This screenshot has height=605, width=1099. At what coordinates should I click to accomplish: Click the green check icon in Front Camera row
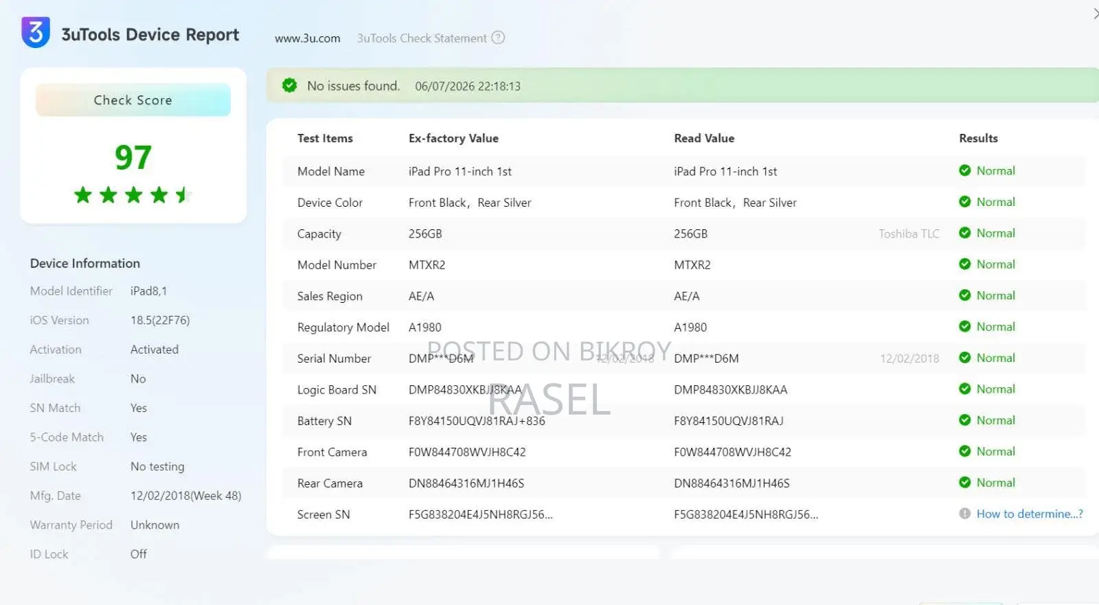pos(965,451)
